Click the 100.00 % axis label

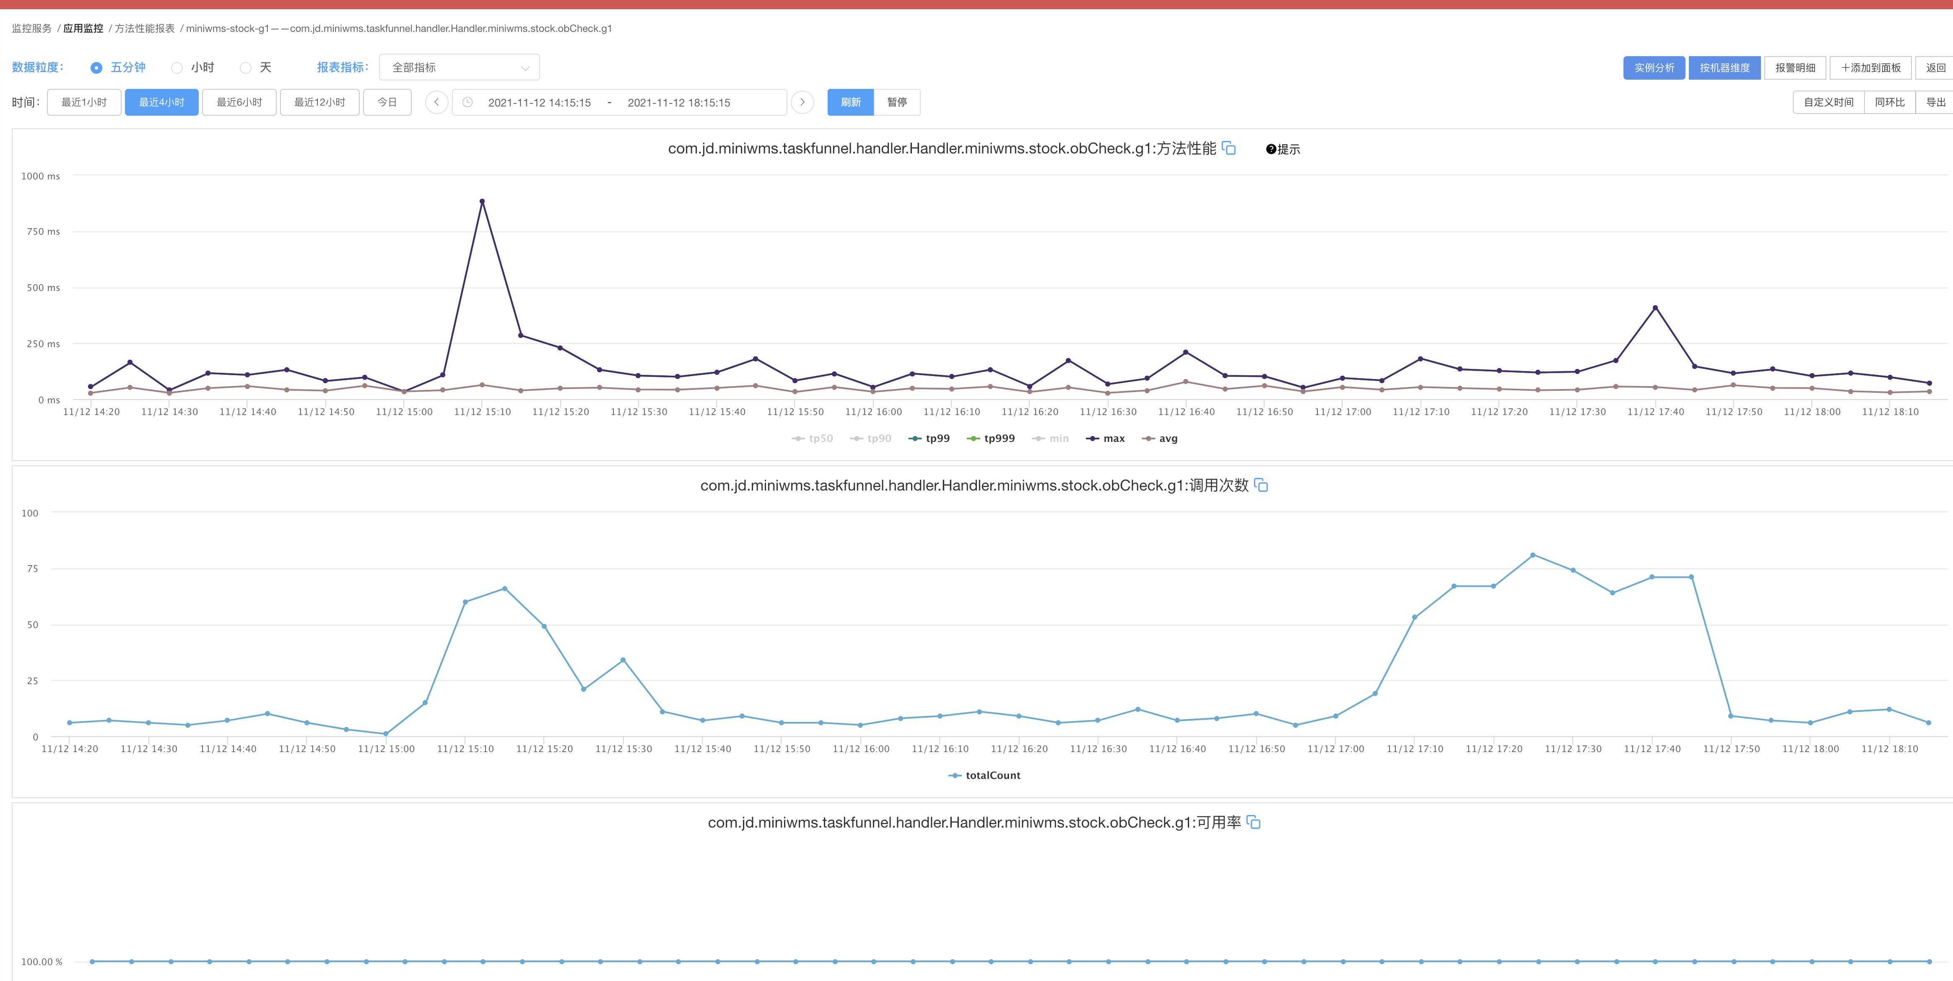(42, 961)
